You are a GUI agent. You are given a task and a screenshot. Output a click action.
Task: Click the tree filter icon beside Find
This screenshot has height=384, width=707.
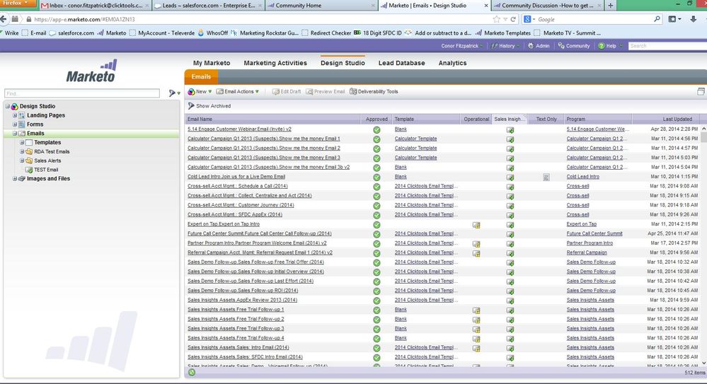[x=173, y=93]
